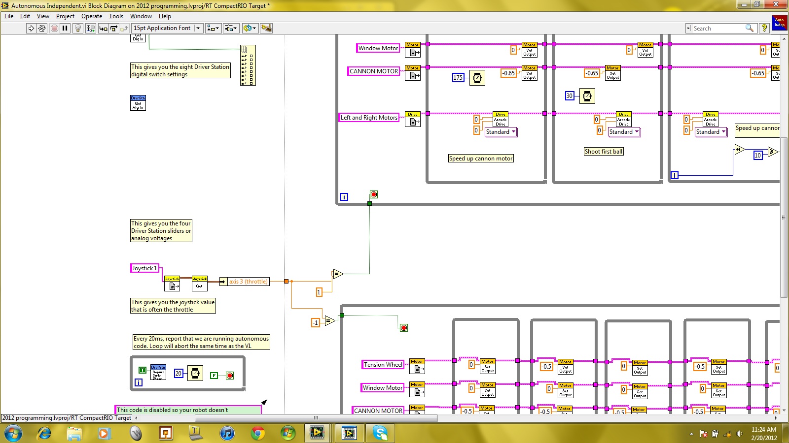This screenshot has height=443, width=789.
Task: Click the Auto Indep VI icon
Action: (x=779, y=23)
